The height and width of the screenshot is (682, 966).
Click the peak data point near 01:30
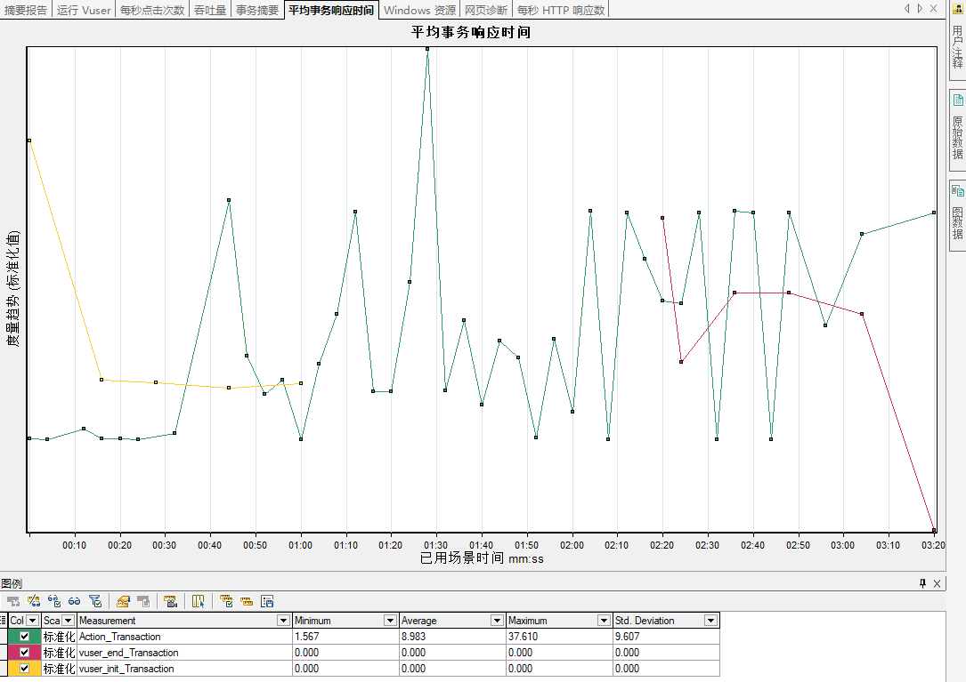click(x=427, y=49)
